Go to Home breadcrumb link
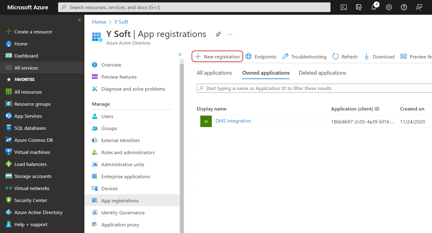This screenshot has width=432, height=233. coord(99,22)
